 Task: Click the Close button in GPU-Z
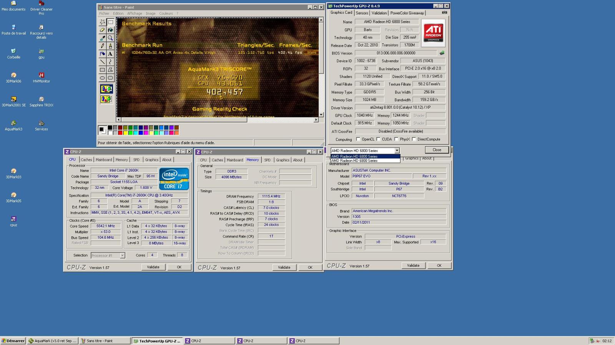click(x=437, y=150)
